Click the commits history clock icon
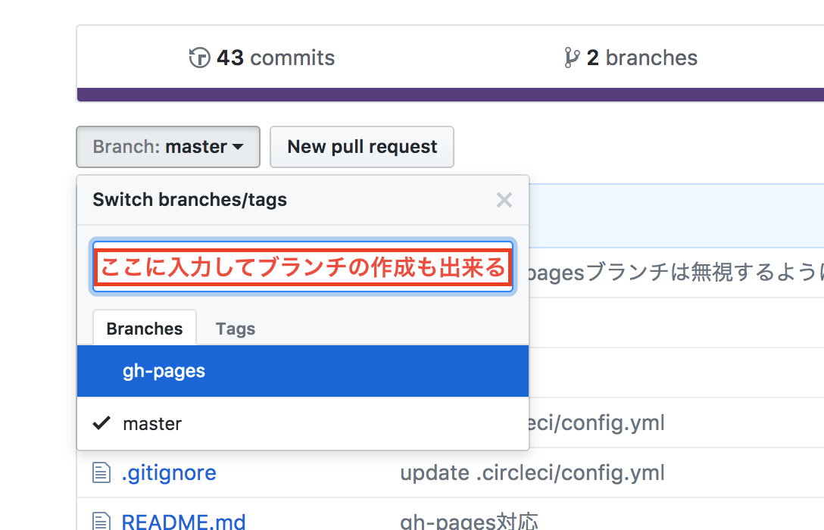The width and height of the screenshot is (824, 530). tap(200, 58)
